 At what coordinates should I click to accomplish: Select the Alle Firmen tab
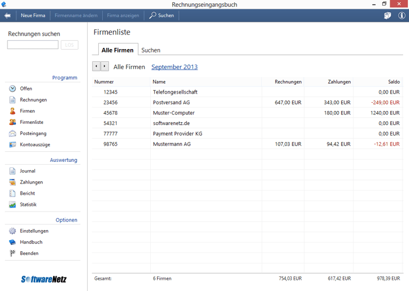coord(117,50)
